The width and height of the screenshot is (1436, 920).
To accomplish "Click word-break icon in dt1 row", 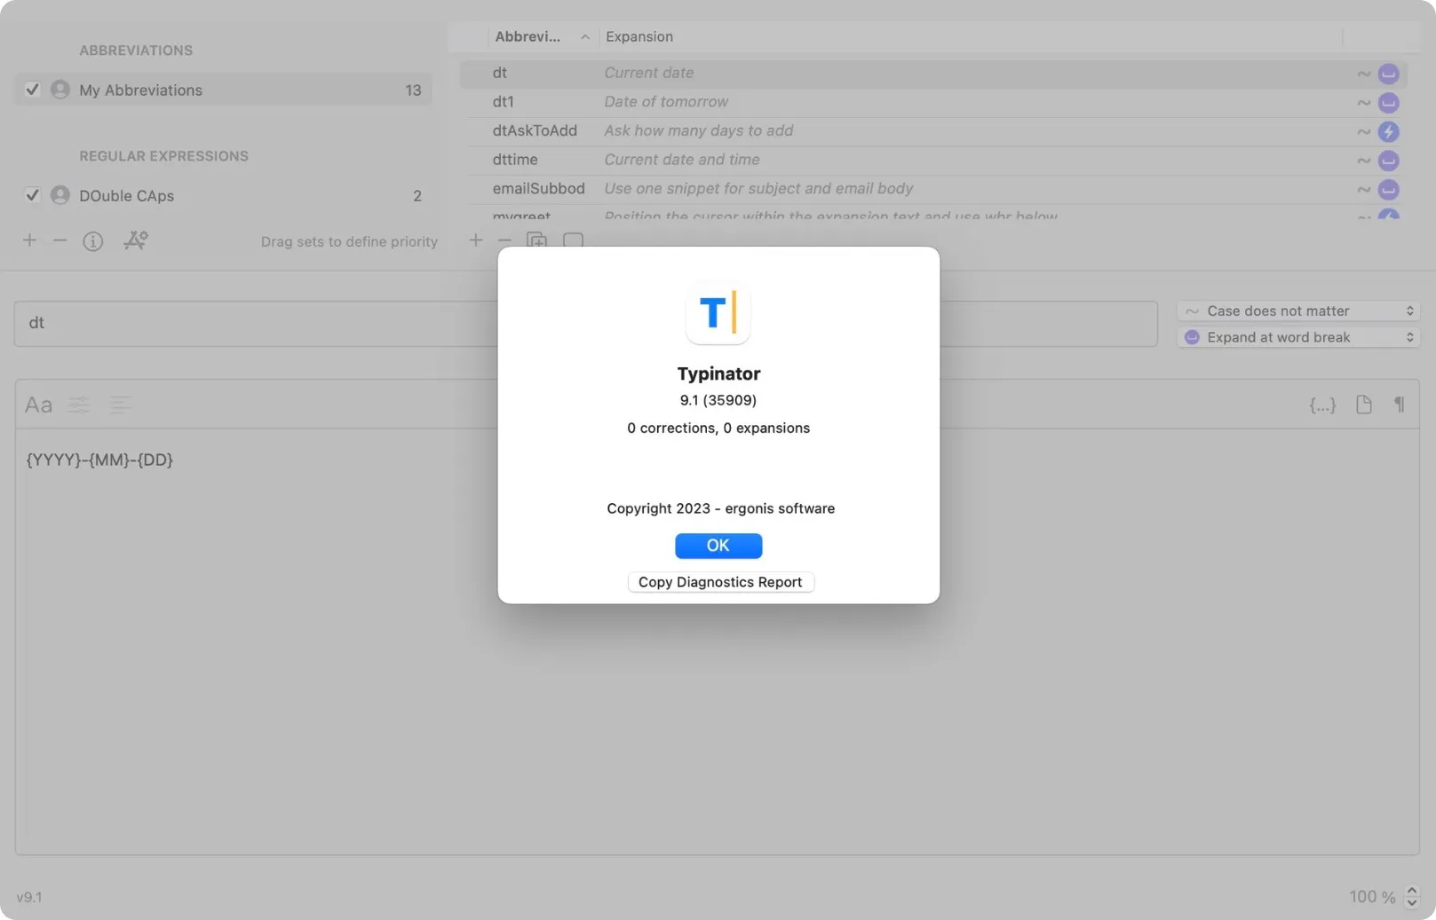I will pyautogui.click(x=1389, y=103).
